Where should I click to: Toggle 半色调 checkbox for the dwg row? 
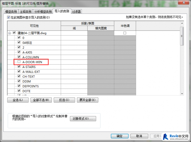point(125,33)
